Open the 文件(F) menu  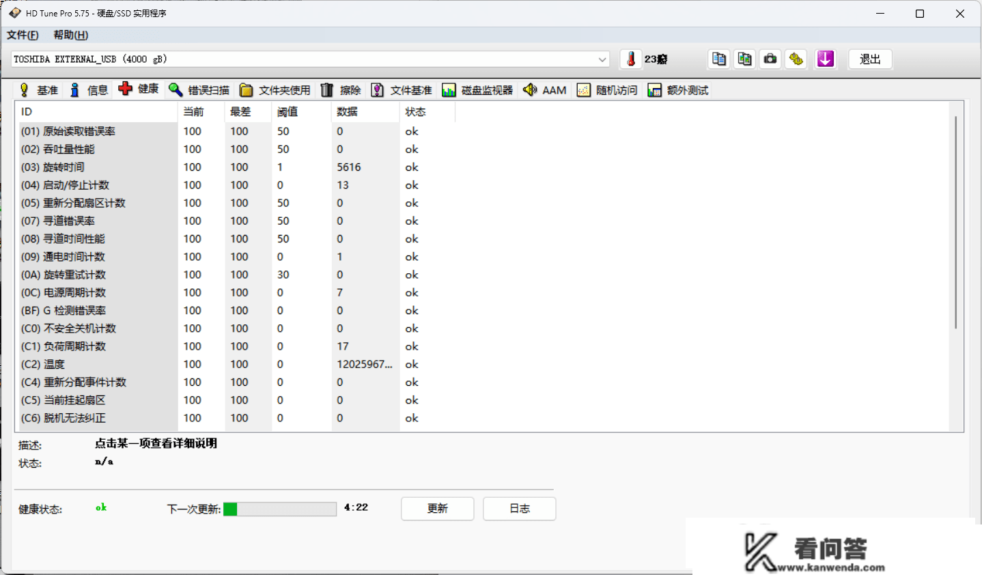pyautogui.click(x=23, y=35)
